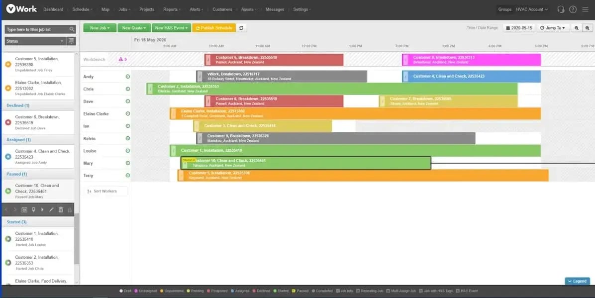595x298 pixels.
Task: Click Elaine Clarke's worker status circle icon
Action: (128, 113)
